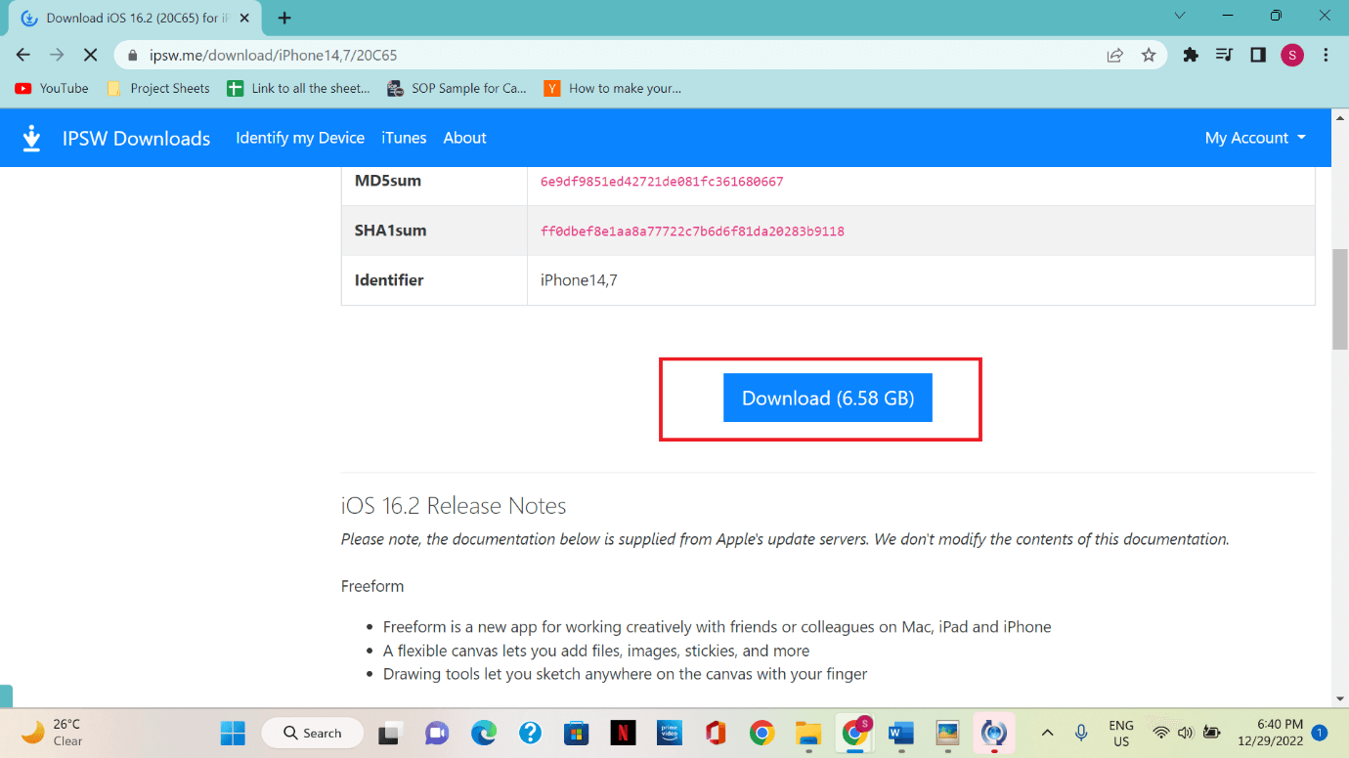Click the share icon in address bar

(x=1114, y=56)
